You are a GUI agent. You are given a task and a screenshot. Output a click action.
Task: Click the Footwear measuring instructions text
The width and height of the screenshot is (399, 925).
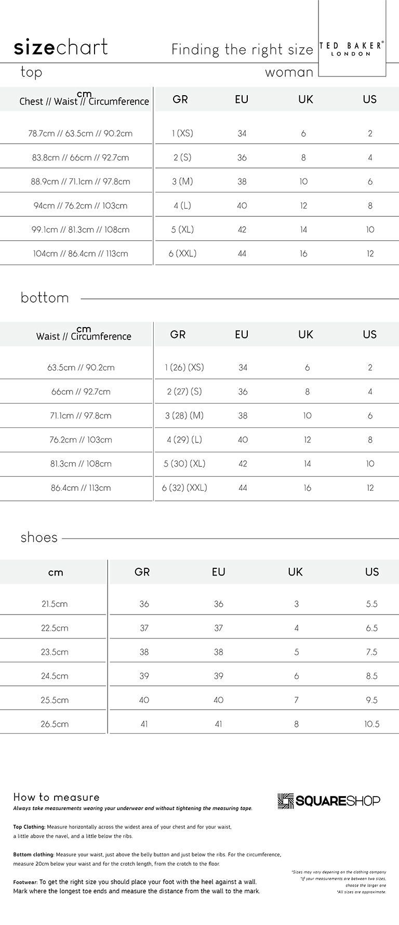pyautogui.click(x=137, y=887)
